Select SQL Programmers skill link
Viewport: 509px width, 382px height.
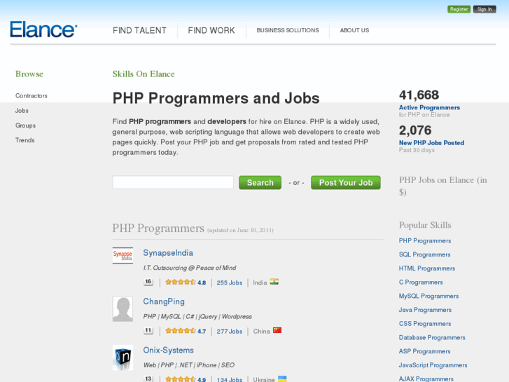(x=424, y=254)
